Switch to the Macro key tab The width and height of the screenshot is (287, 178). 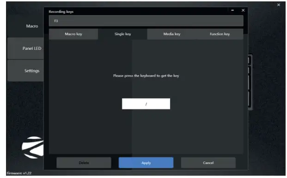point(73,34)
